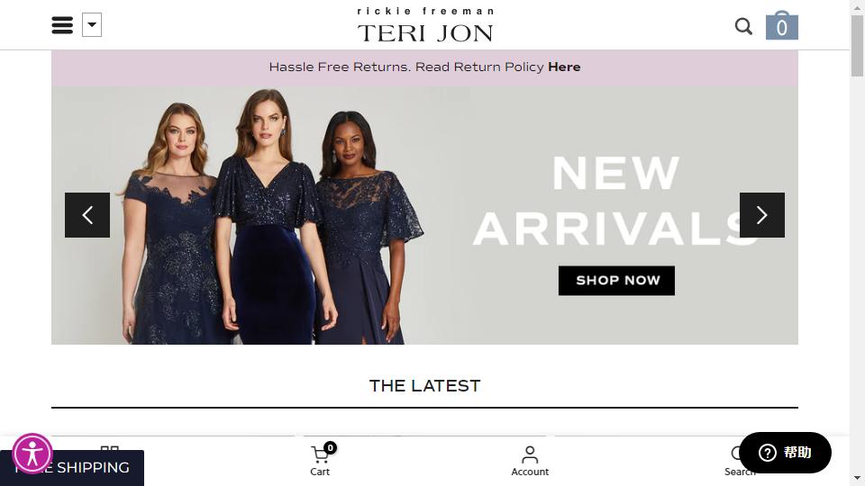This screenshot has width=865, height=486.
Task: Advance to the next banner slide
Action: pyautogui.click(x=762, y=215)
